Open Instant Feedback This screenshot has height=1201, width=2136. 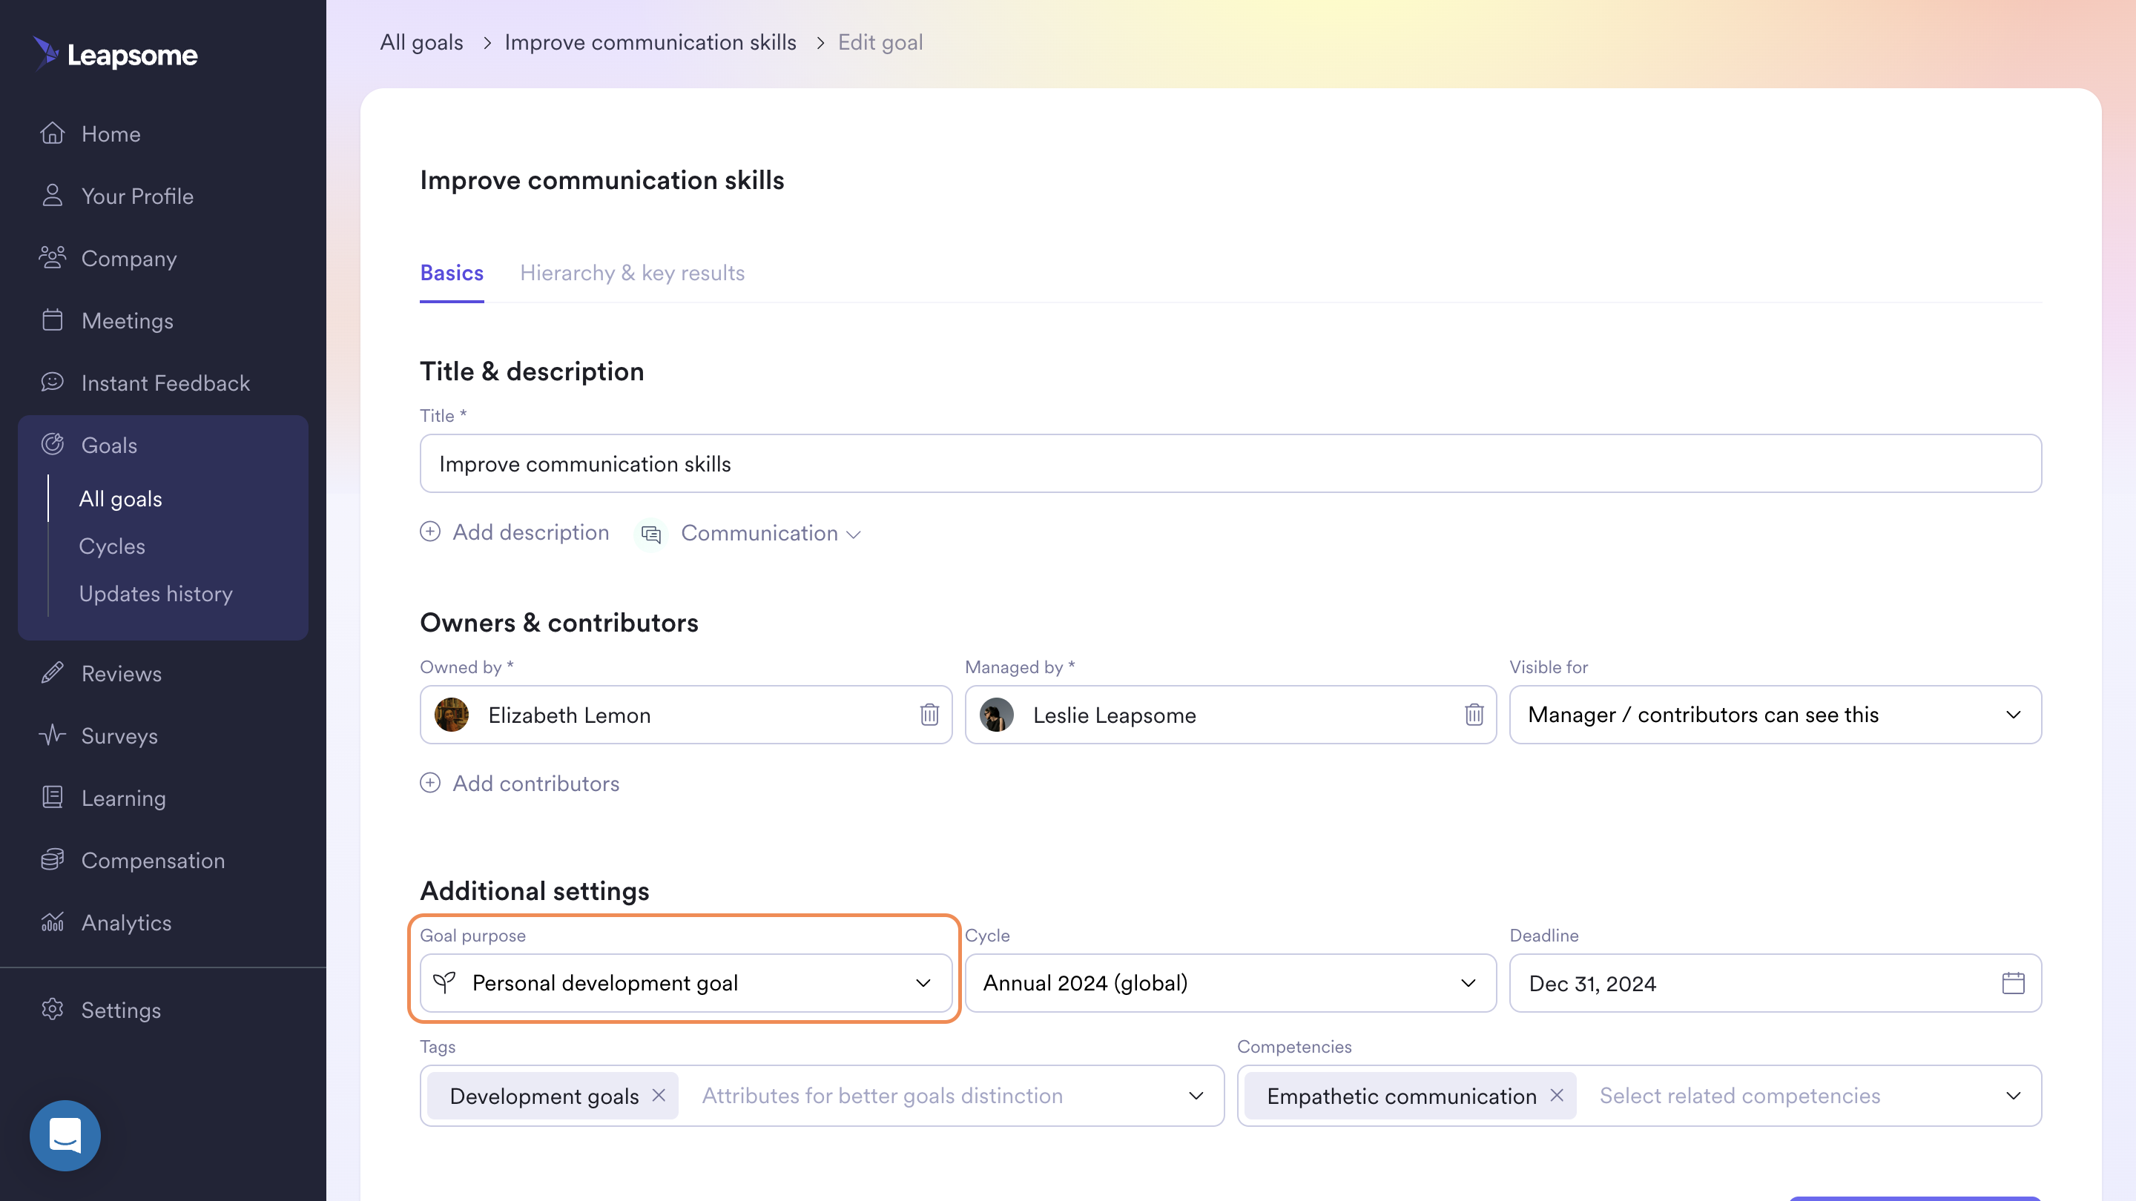165,382
